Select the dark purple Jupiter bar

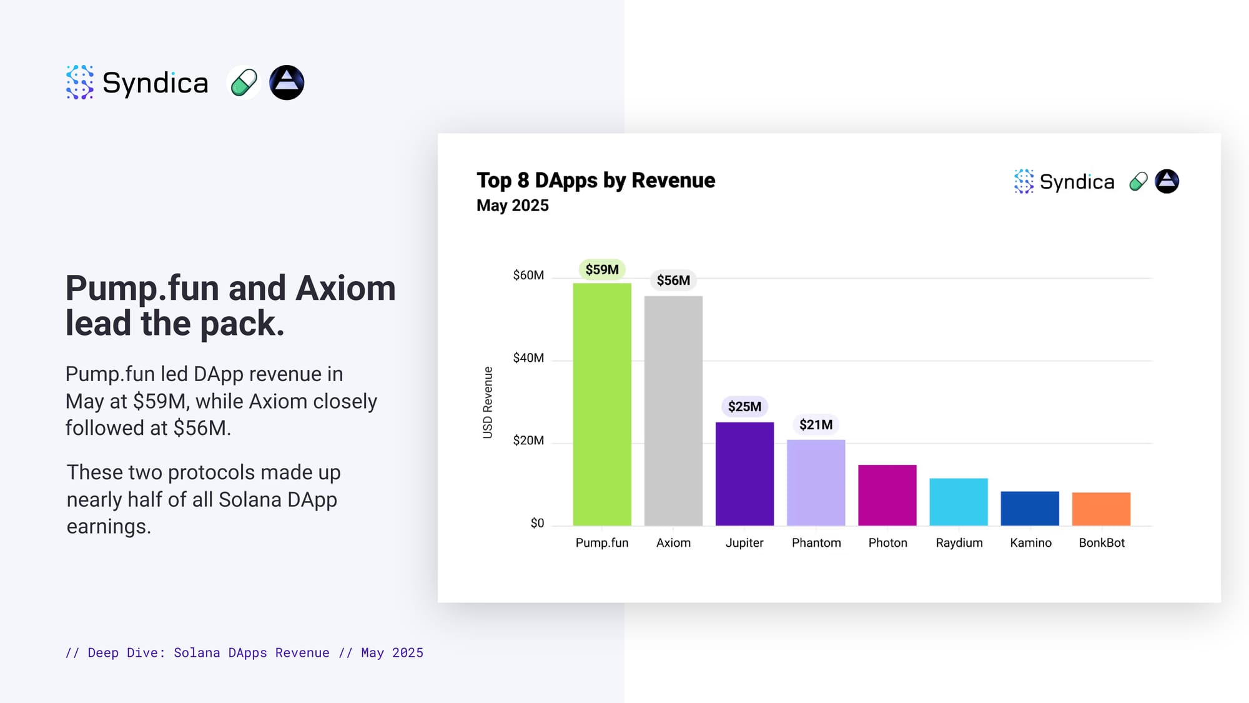(x=744, y=474)
